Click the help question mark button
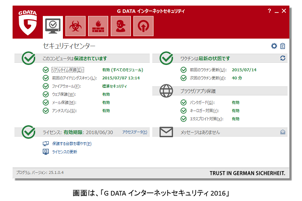 [x=269, y=10]
